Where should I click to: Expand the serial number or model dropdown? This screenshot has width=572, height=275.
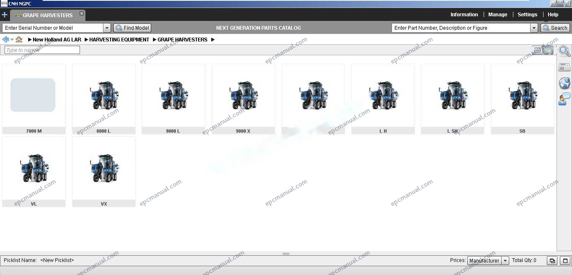click(x=107, y=28)
